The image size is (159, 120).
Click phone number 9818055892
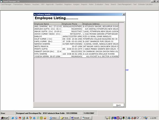(77, 29)
